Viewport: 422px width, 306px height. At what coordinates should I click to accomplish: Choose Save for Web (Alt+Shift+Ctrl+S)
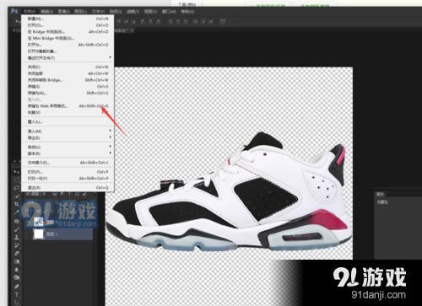tap(68, 106)
